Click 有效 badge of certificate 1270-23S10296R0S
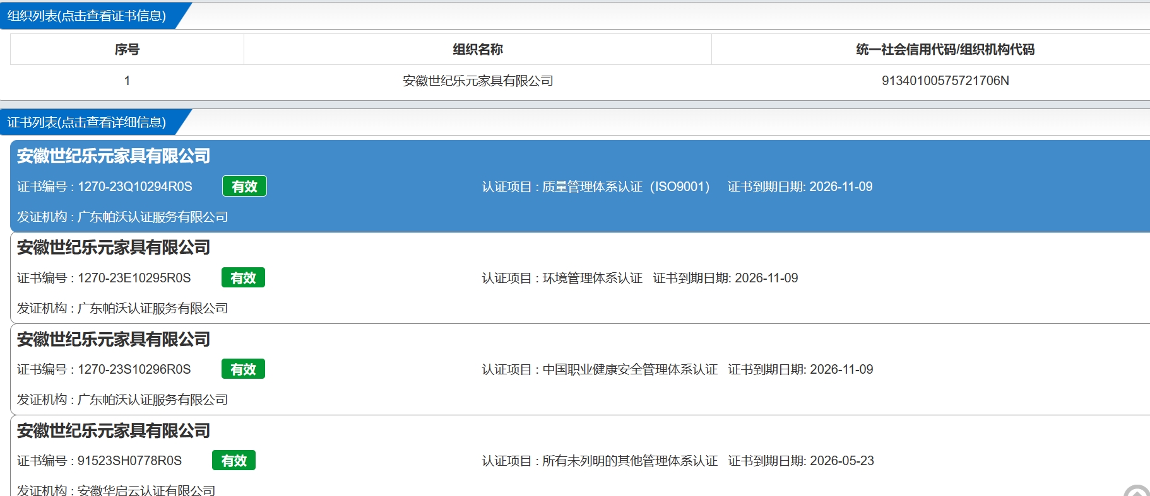This screenshot has width=1150, height=496. point(243,369)
